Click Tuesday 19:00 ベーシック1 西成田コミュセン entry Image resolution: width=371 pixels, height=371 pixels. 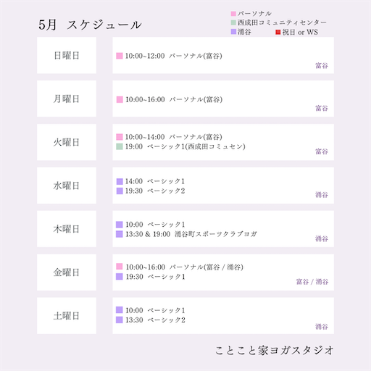pos(180,146)
